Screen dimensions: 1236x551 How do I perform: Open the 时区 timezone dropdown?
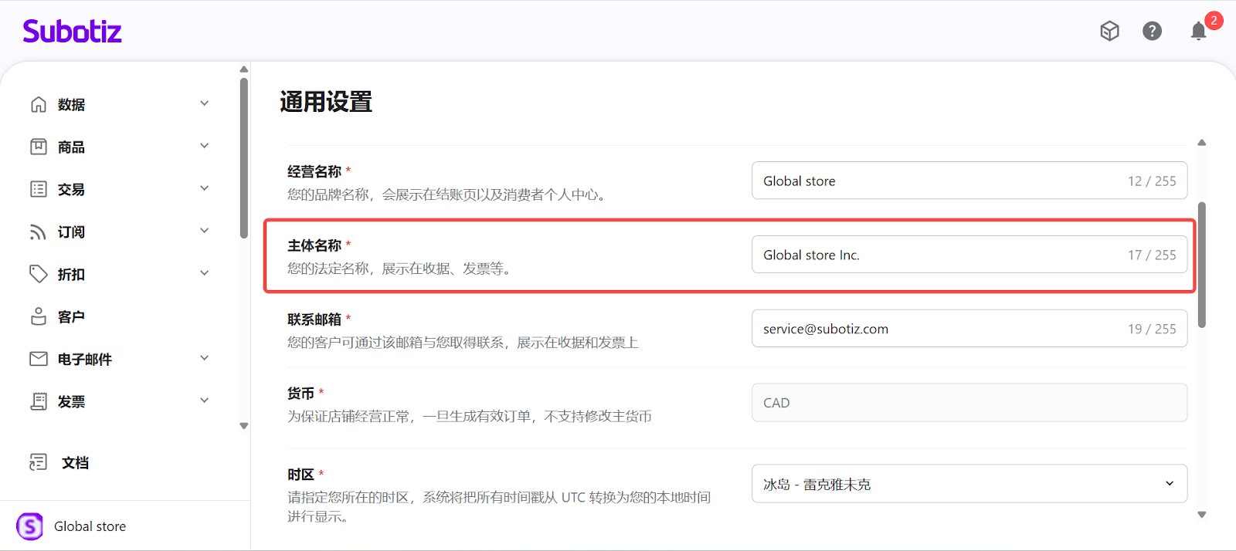coord(969,484)
